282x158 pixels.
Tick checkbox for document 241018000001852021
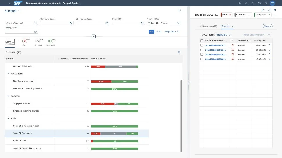coord(202,59)
